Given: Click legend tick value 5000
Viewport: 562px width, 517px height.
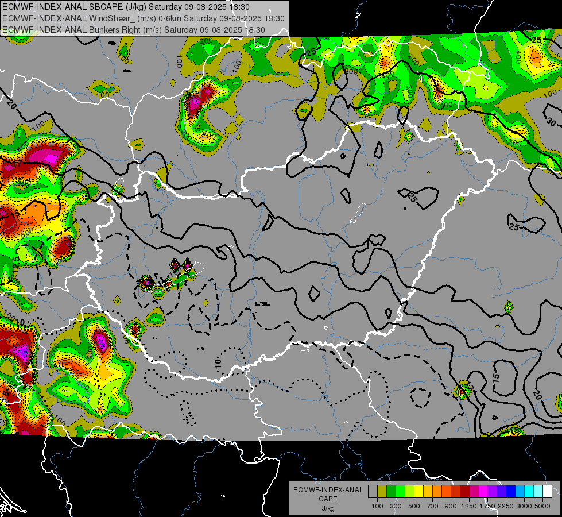Looking at the screenshot, I should 542,506.
